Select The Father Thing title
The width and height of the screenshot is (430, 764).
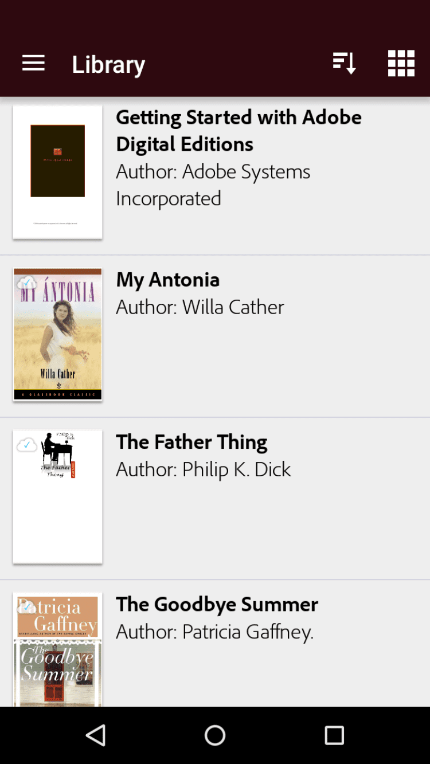pyautogui.click(x=191, y=442)
